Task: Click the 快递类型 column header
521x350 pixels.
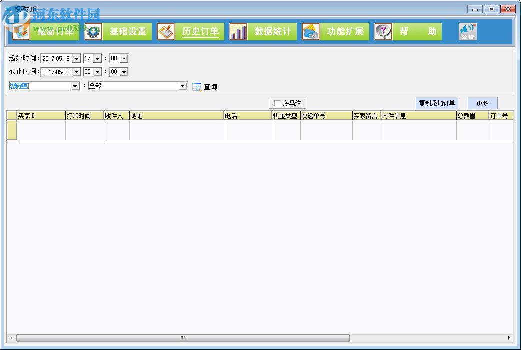Action: (x=286, y=116)
